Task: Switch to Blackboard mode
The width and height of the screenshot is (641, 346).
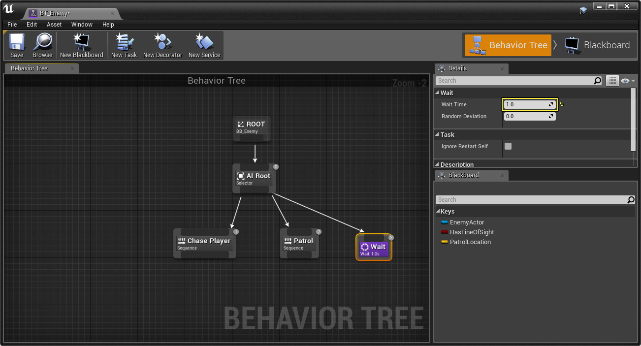Action: (597, 45)
